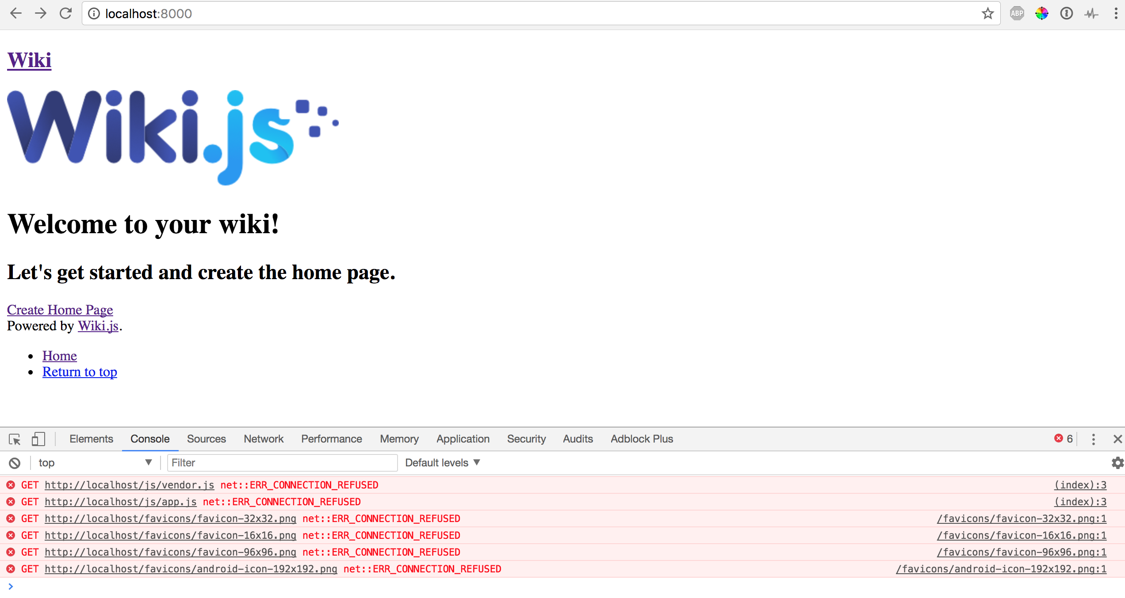This screenshot has height=598, width=1125.
Task: View site information icon in address bar
Action: coord(94,14)
